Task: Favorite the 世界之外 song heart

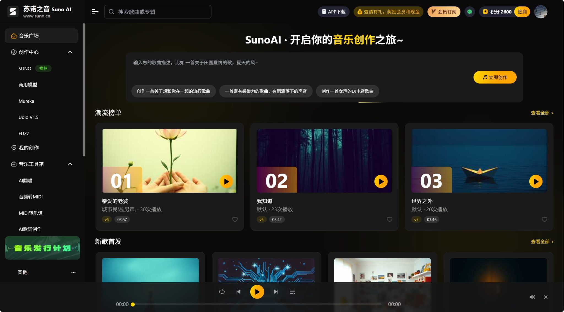Action: tap(544, 219)
